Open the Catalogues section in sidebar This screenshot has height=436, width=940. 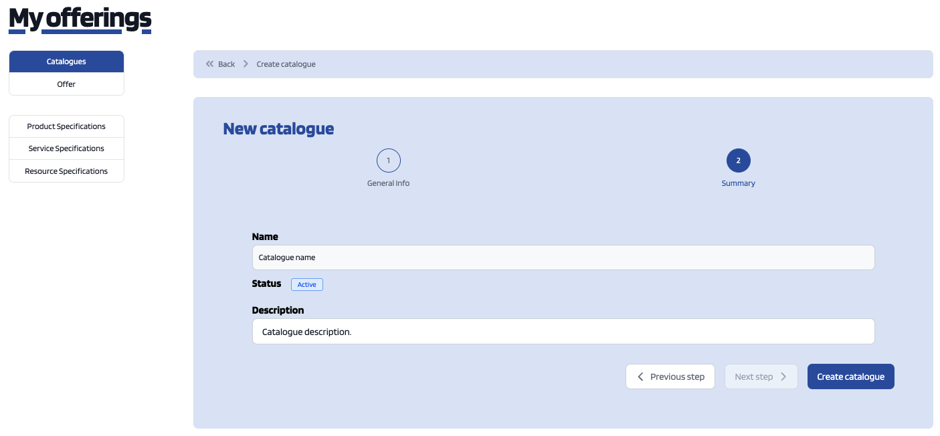66,62
